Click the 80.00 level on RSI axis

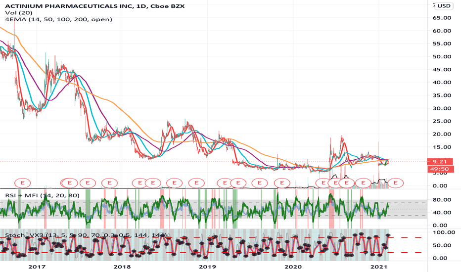(x=442, y=200)
